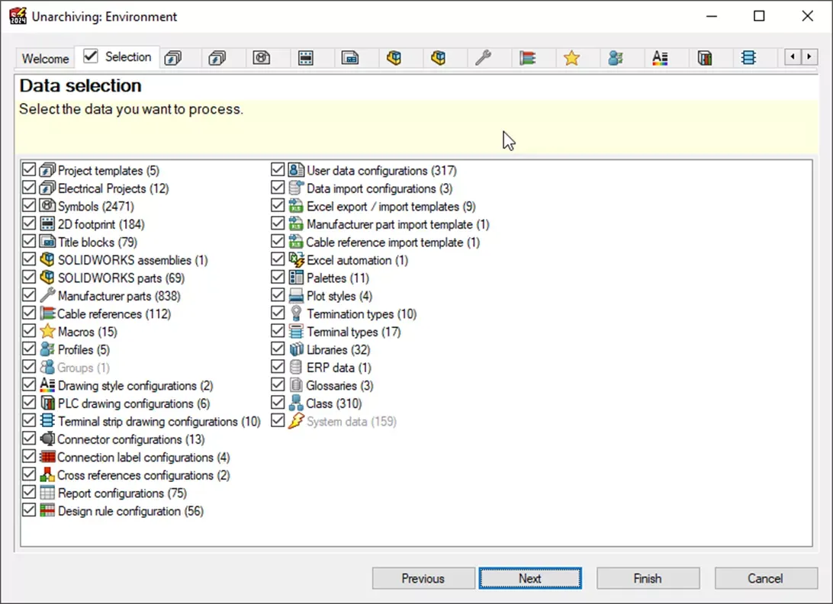The height and width of the screenshot is (604, 833).
Task: Open the Macros star tab icon
Action: 571,57
